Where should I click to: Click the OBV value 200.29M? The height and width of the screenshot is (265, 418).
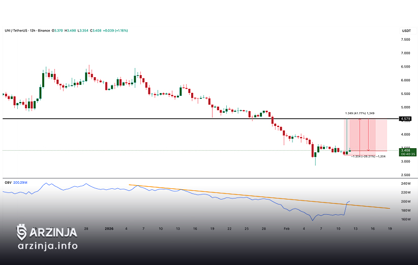tap(20, 181)
